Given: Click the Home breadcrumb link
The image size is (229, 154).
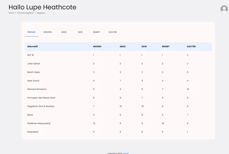Looking at the screenshot, I should tap(11, 13).
